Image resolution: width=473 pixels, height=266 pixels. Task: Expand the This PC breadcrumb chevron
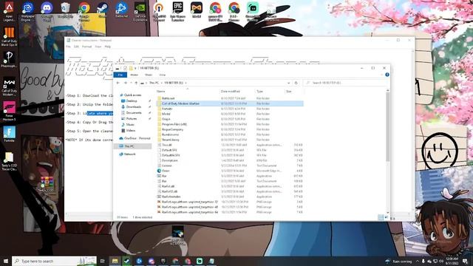click(x=162, y=83)
